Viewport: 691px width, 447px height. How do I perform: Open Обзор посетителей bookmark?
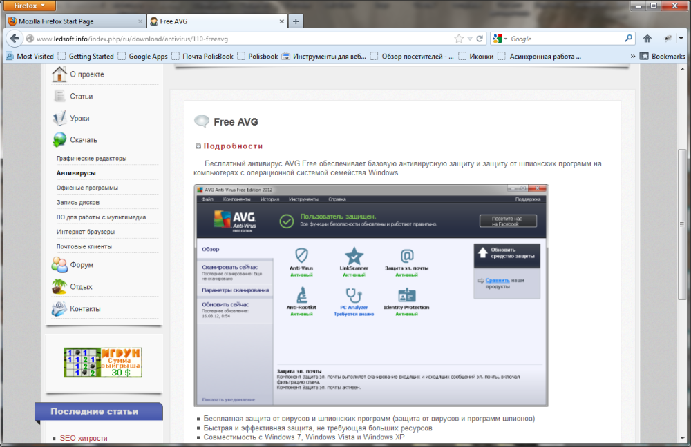[413, 57]
